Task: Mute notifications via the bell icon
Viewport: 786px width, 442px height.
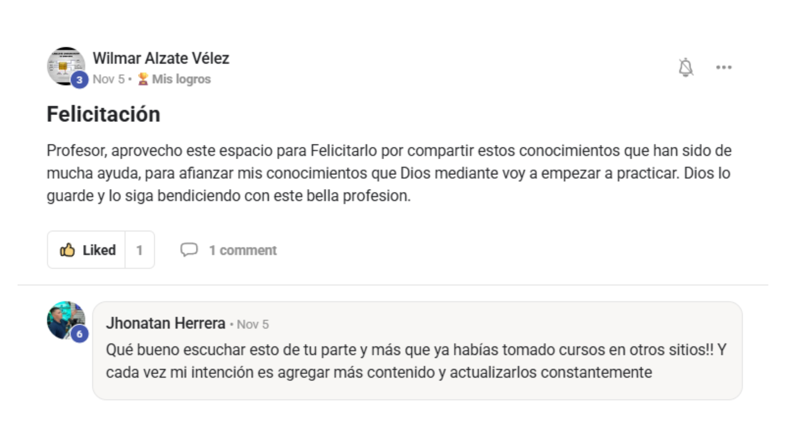Action: click(x=685, y=68)
